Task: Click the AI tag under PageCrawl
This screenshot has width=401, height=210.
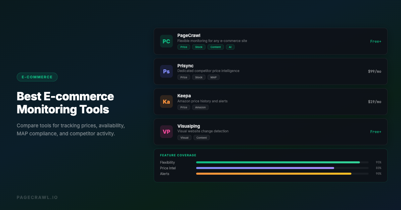Action: [230, 47]
